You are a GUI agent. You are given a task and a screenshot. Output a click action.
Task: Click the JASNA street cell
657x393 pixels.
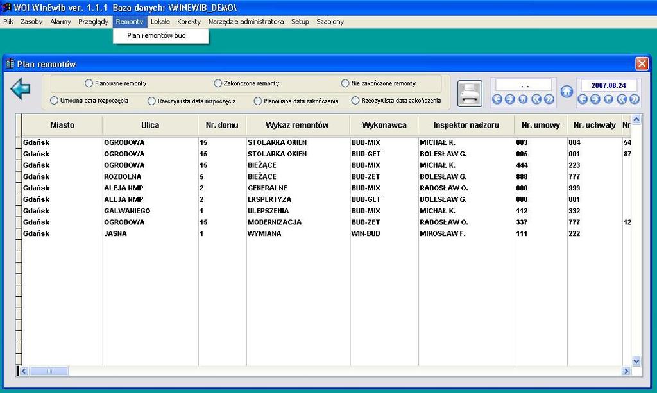point(150,233)
